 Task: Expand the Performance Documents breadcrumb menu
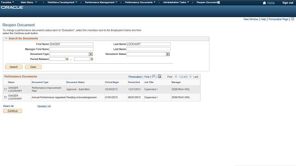[140, 2]
